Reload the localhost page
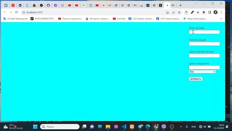Image resolution: width=232 pixels, height=131 pixels. 16,12
